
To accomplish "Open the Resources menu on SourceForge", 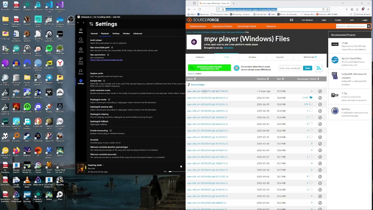I will [271, 26].
